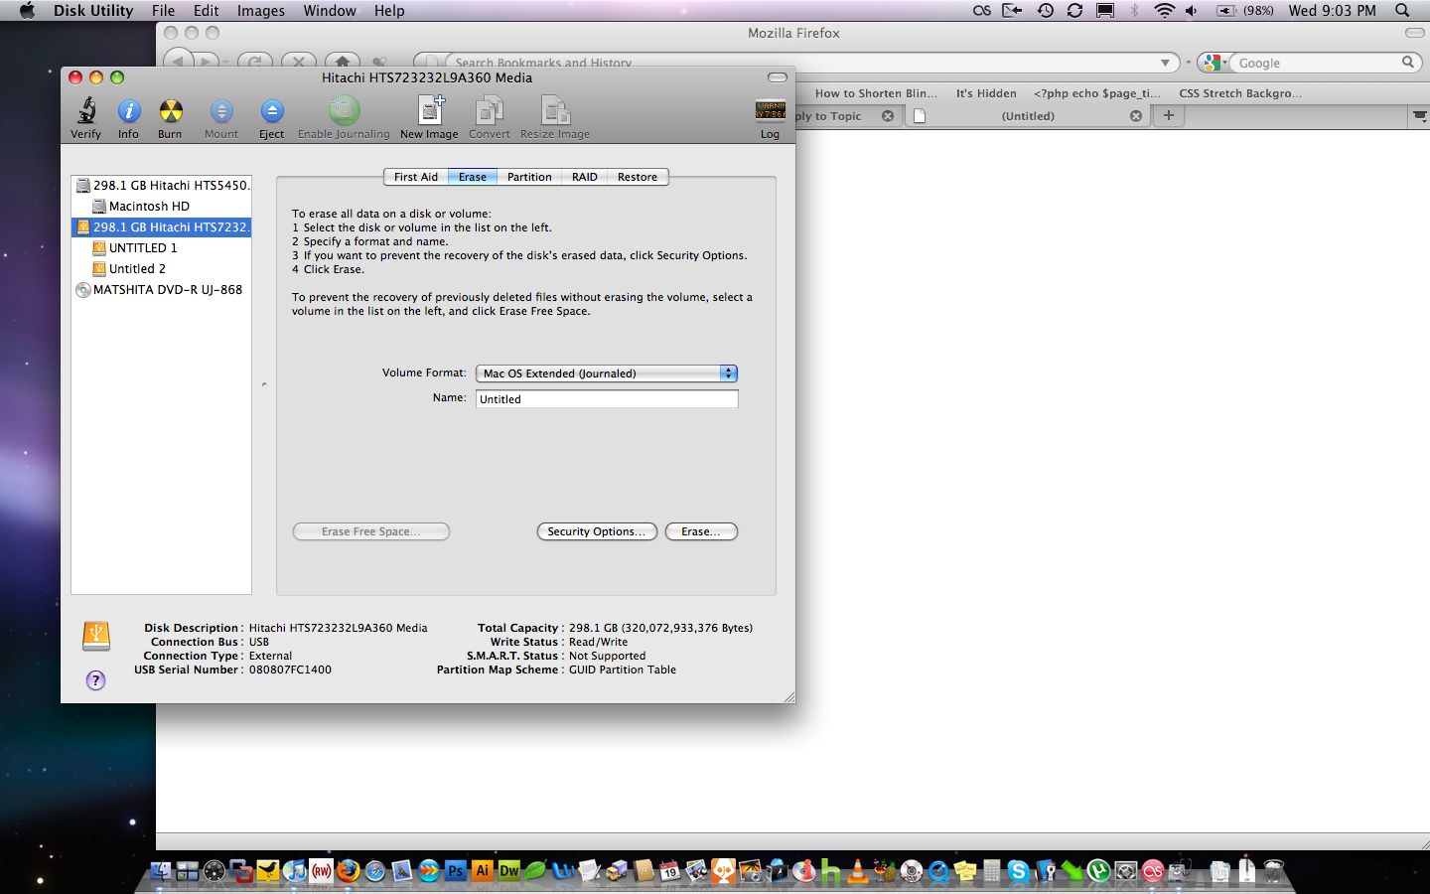Select the Untitled 2 volume
The height and width of the screenshot is (894, 1430).
tap(162, 269)
